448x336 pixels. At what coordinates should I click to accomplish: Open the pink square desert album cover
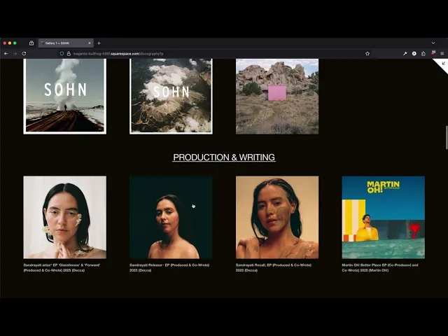click(x=277, y=97)
